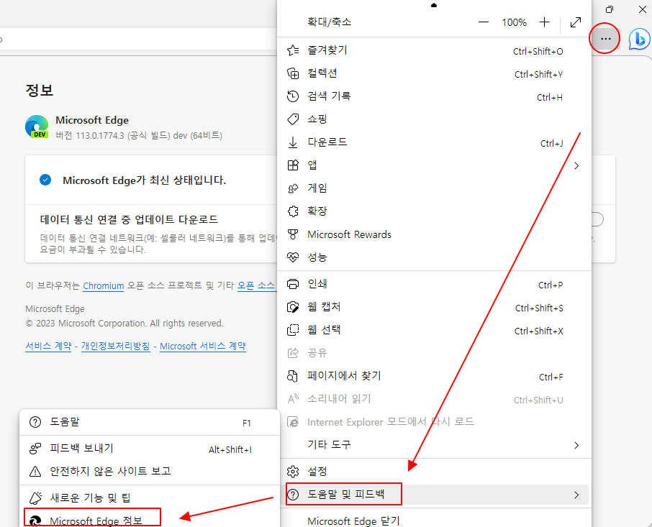Open the three-dots Settings and more button
Screen dimensions: 652x527
(606, 39)
